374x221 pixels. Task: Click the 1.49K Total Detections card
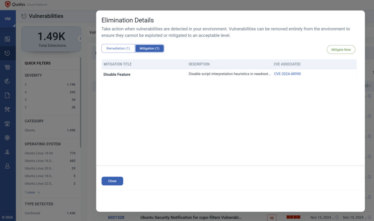pyautogui.click(x=51, y=39)
